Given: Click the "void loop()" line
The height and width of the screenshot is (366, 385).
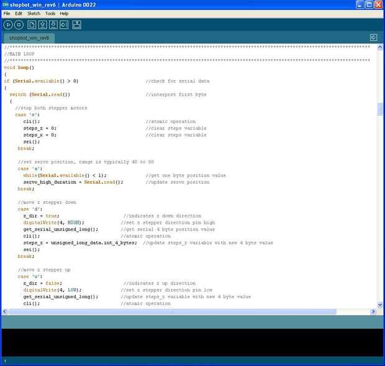Looking at the screenshot, I should pyautogui.click(x=19, y=68).
